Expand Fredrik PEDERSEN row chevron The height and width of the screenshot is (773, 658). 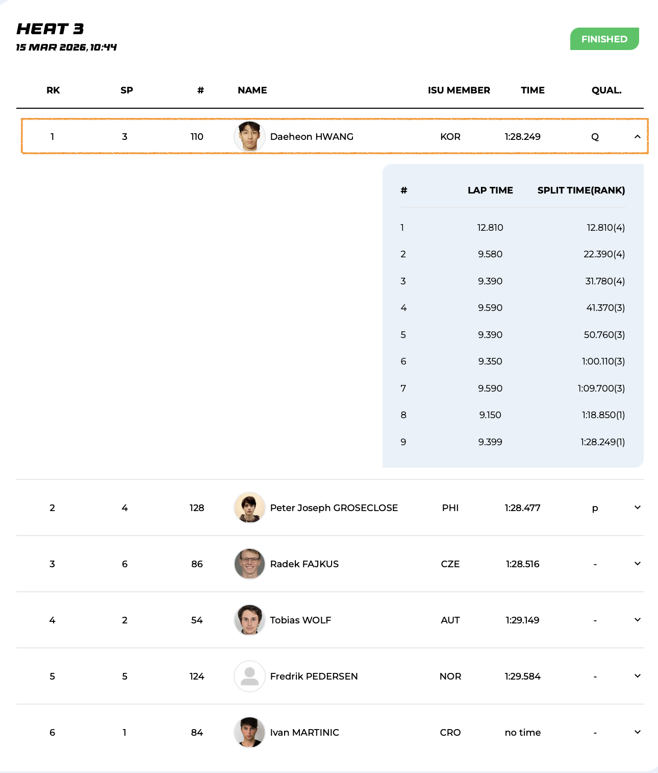click(637, 676)
